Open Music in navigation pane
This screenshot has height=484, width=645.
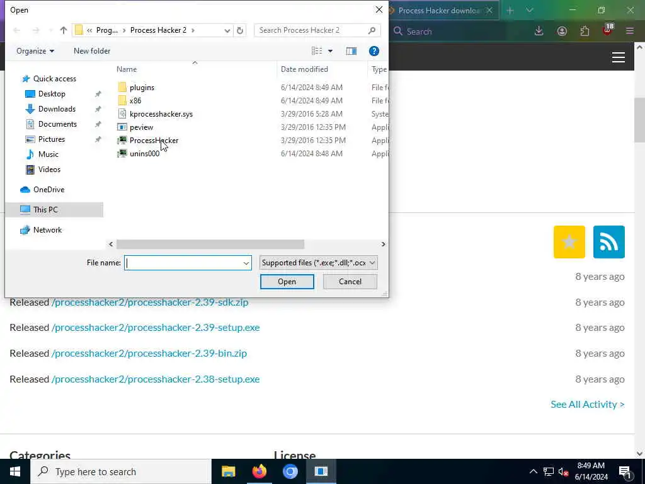pyautogui.click(x=48, y=154)
